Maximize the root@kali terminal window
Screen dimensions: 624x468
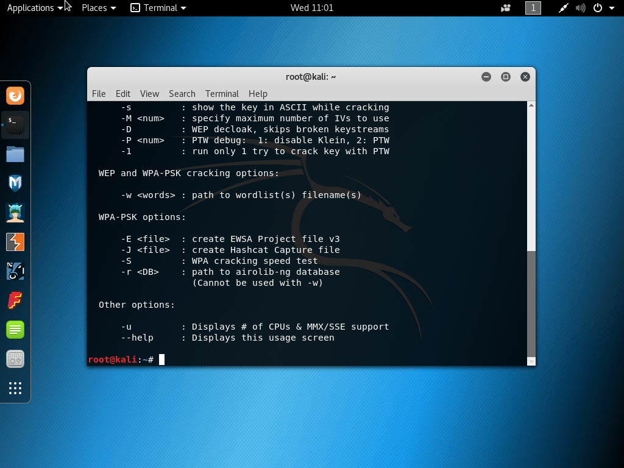tap(505, 77)
